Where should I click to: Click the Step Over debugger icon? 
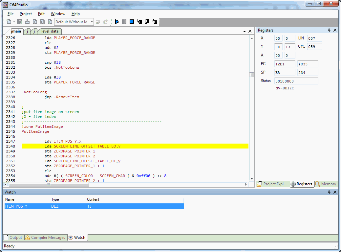(147, 22)
